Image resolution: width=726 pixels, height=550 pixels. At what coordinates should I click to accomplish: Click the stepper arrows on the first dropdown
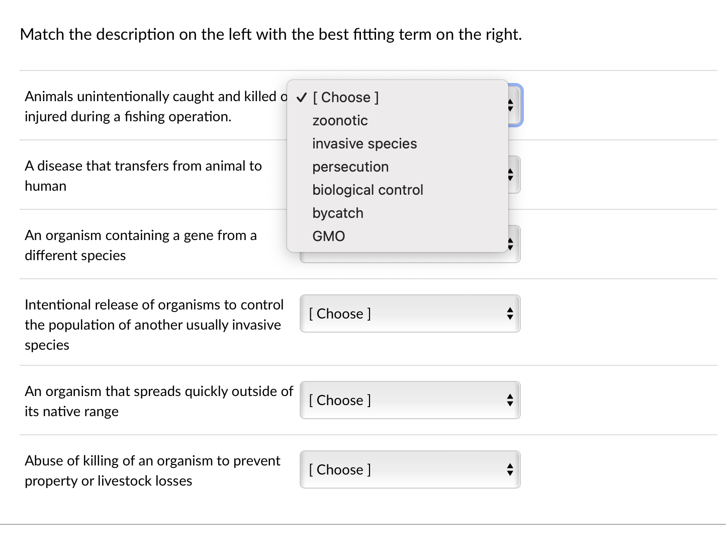coord(510,106)
